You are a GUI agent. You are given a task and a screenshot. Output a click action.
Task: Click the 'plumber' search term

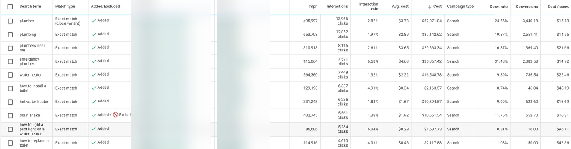[x=27, y=21]
